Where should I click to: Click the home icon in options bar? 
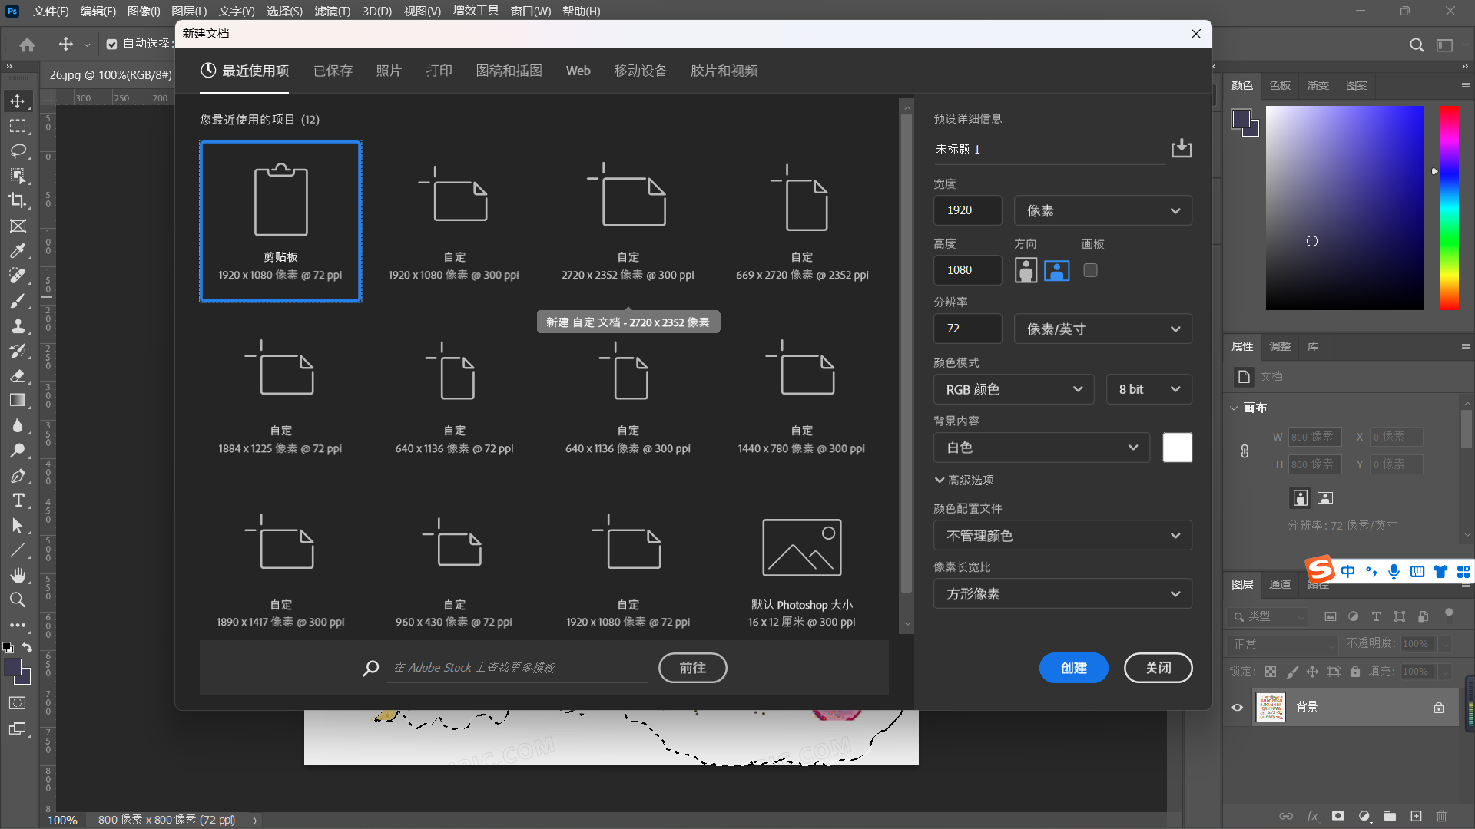pyautogui.click(x=27, y=45)
